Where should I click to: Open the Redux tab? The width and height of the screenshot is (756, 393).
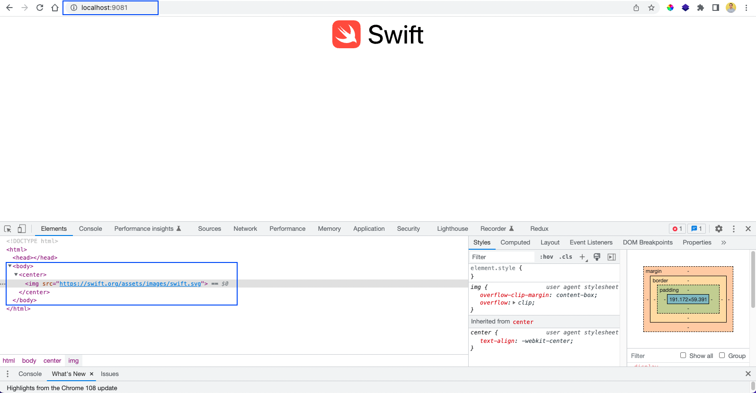(539, 229)
